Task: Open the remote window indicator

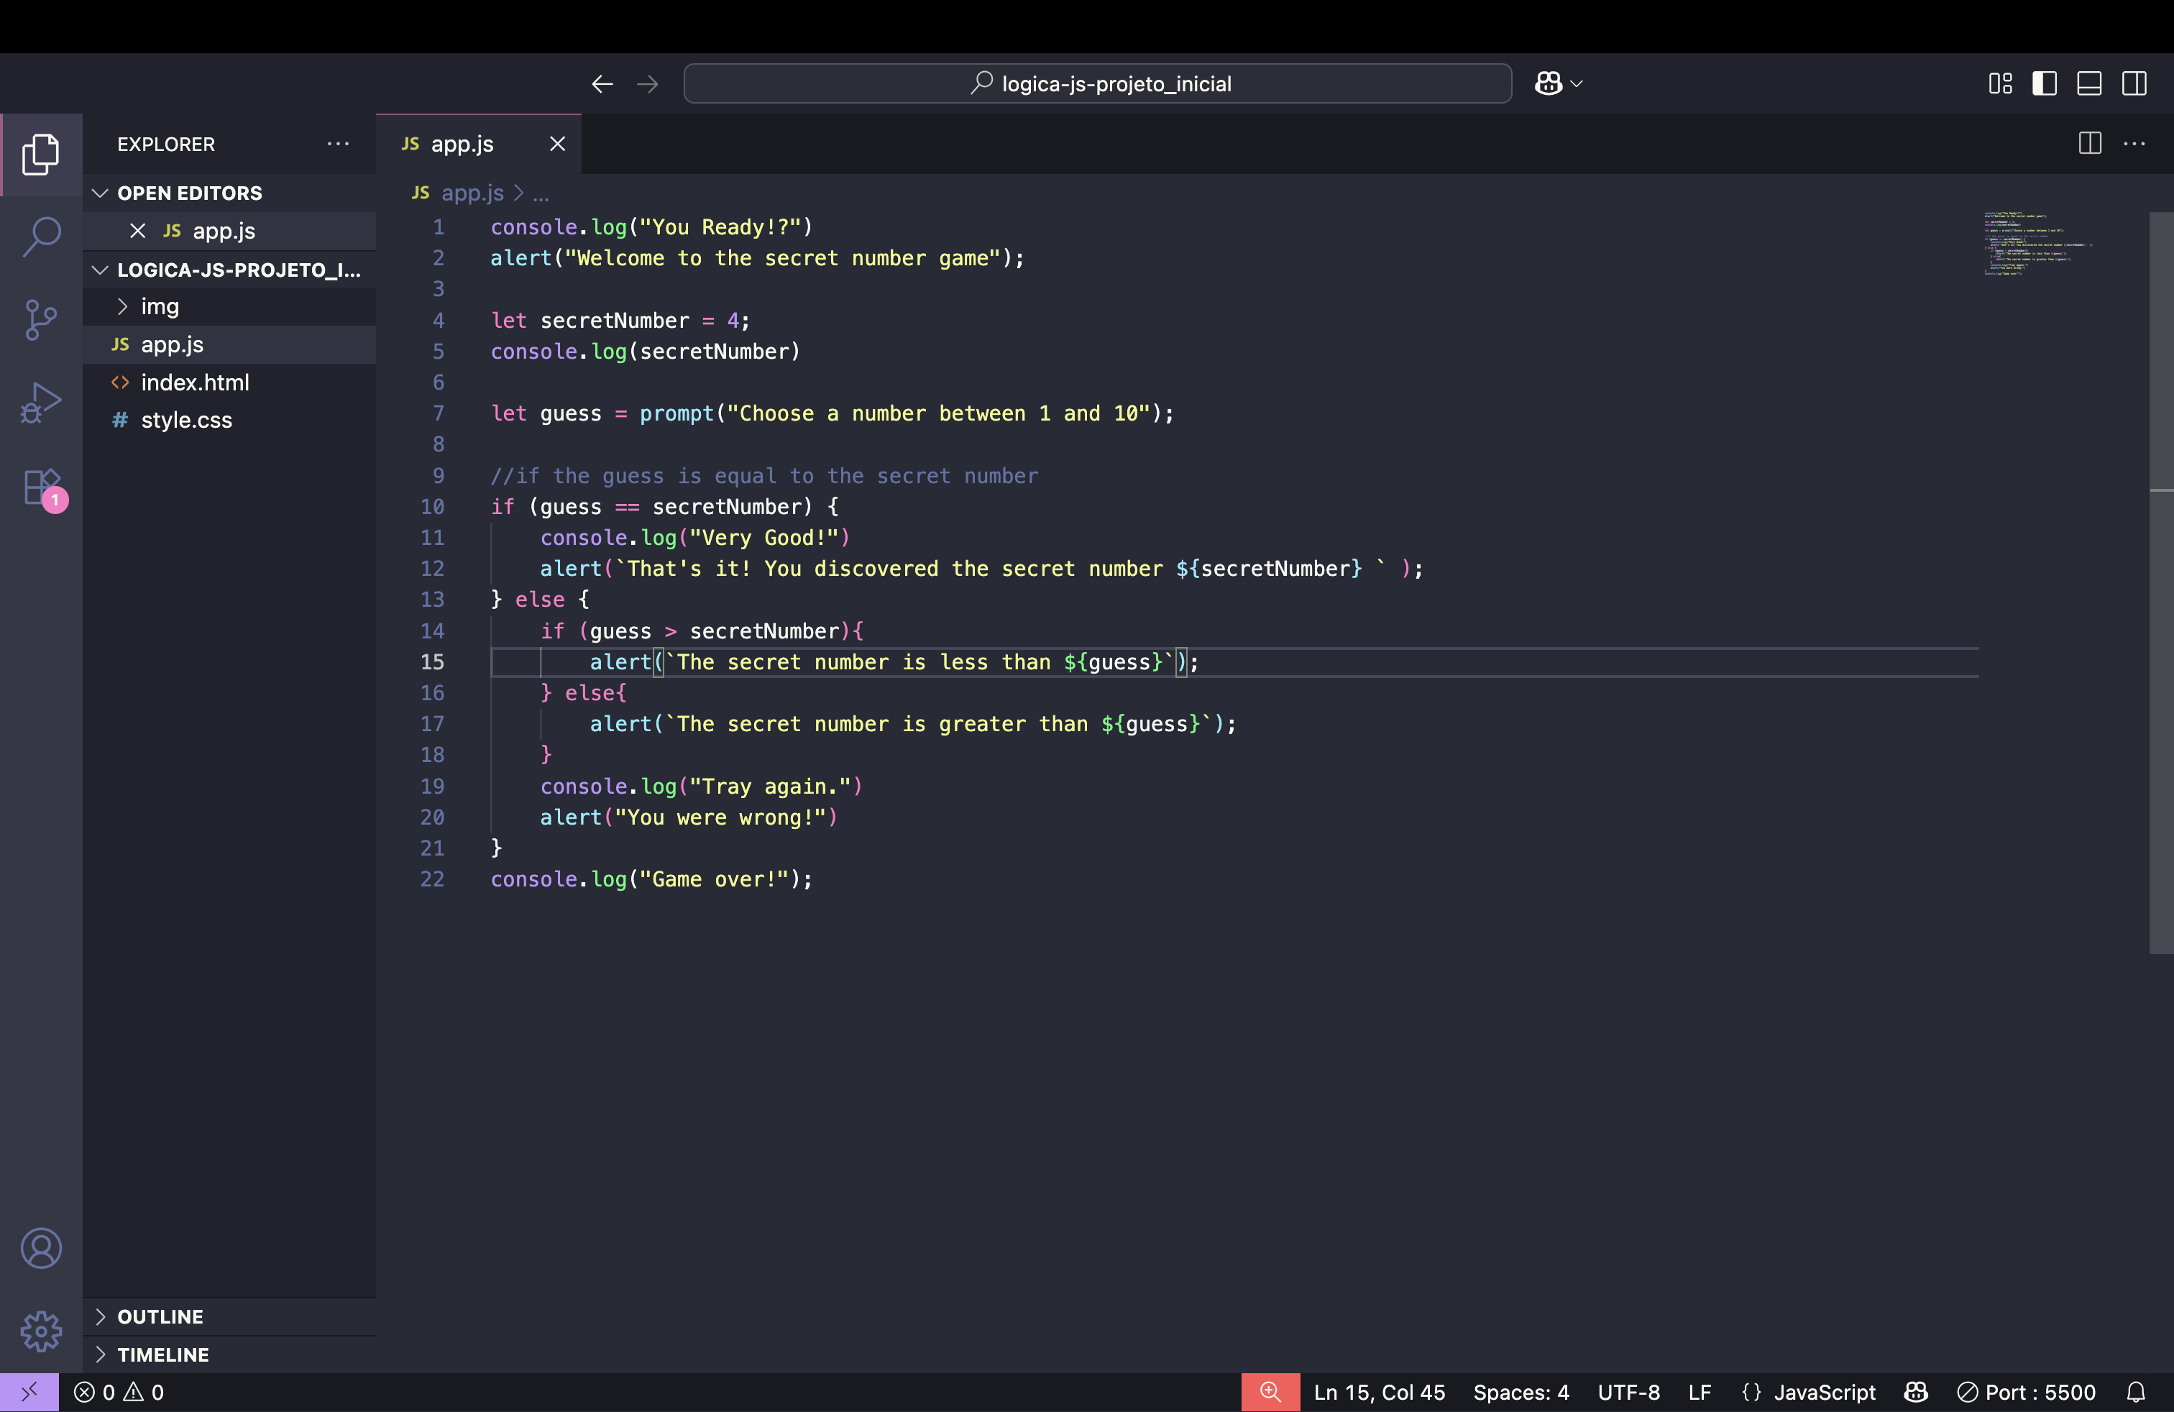Action: [x=29, y=1392]
